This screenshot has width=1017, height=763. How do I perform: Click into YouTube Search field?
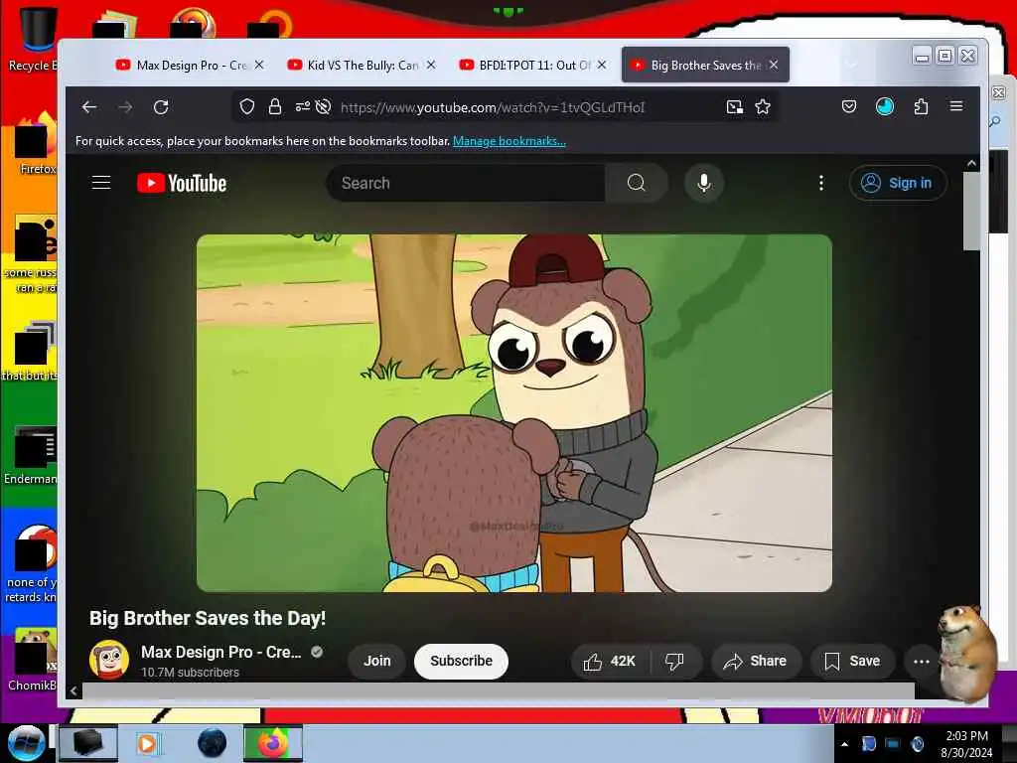[466, 183]
